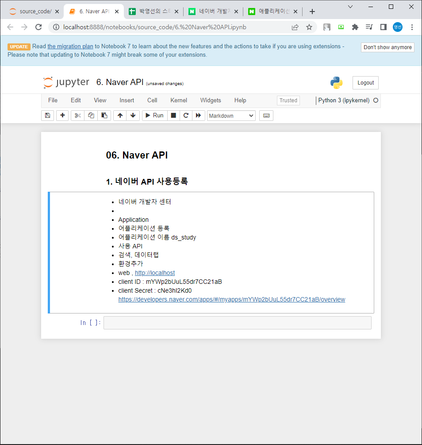View site information icon
Viewport: 422px width, 445px height.
coord(56,27)
